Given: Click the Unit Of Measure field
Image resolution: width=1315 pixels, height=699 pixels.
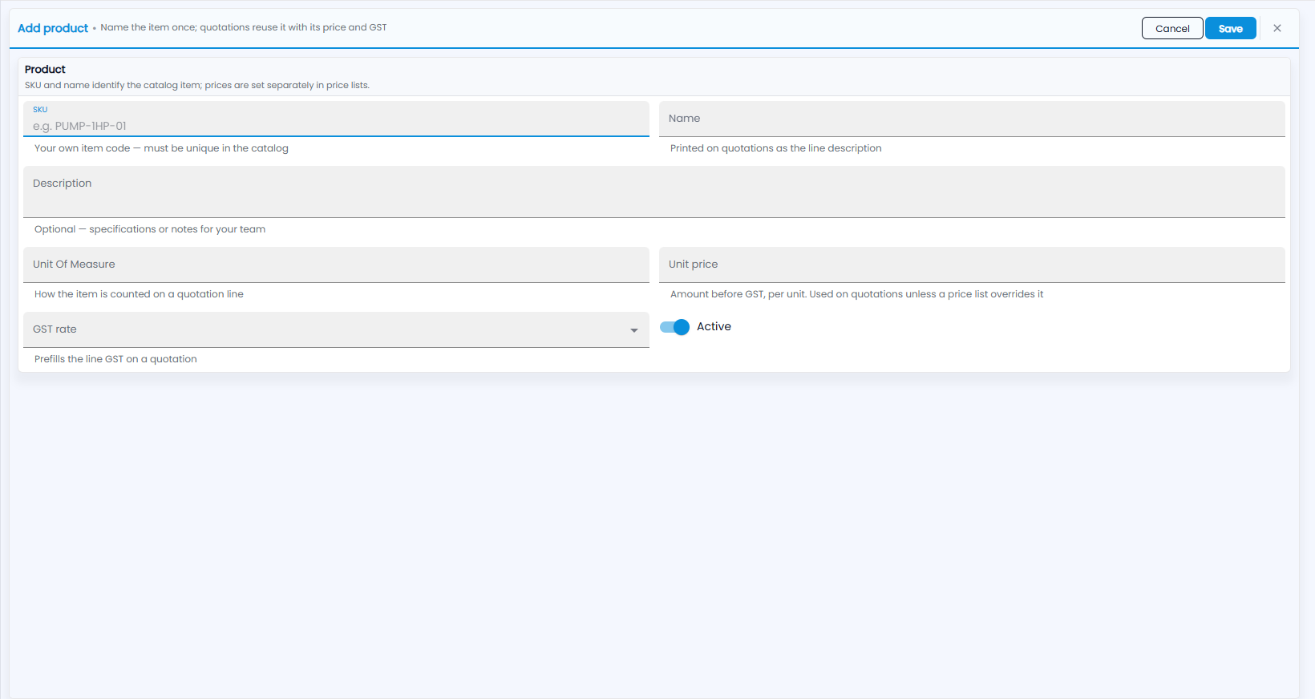Looking at the screenshot, I should coord(336,265).
